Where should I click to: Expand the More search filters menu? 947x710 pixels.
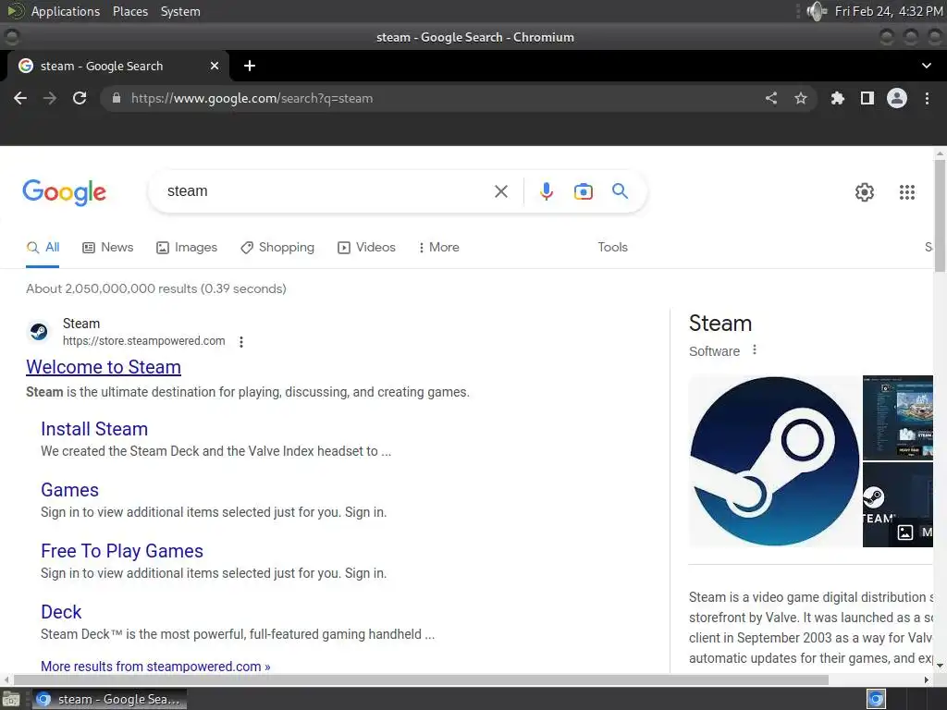(x=439, y=248)
